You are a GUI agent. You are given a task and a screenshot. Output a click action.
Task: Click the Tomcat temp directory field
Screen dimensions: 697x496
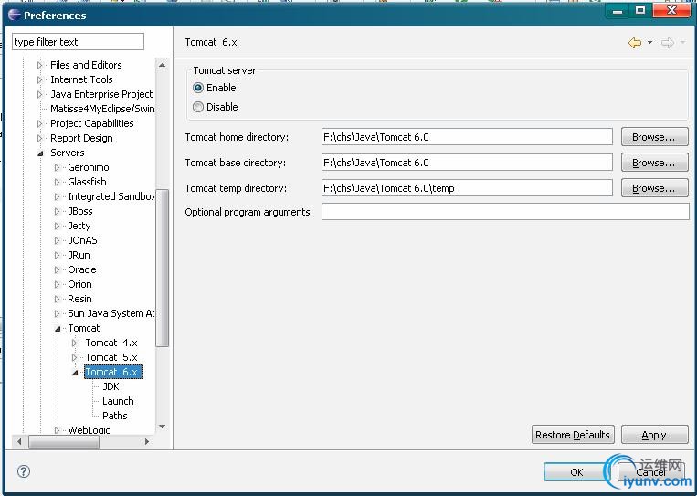tap(467, 188)
